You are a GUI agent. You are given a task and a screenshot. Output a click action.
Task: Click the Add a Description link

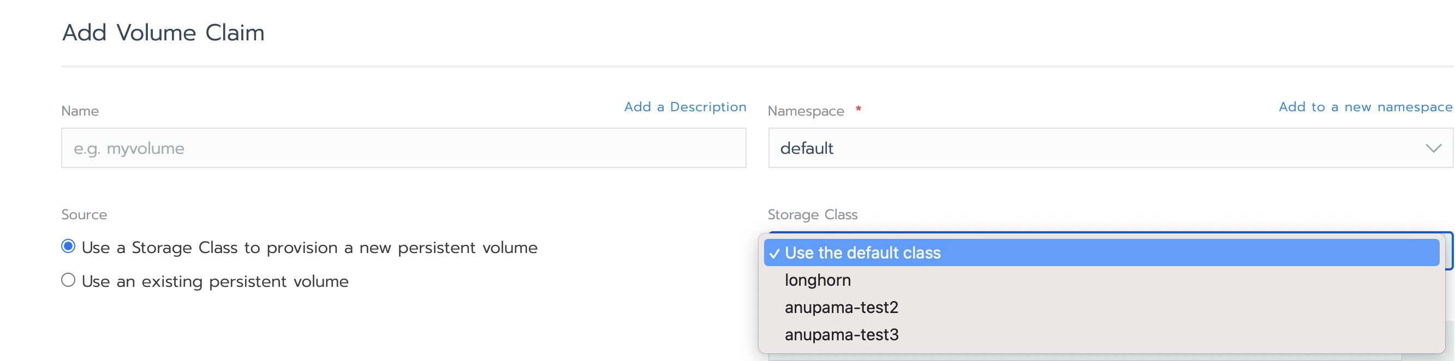tap(684, 106)
